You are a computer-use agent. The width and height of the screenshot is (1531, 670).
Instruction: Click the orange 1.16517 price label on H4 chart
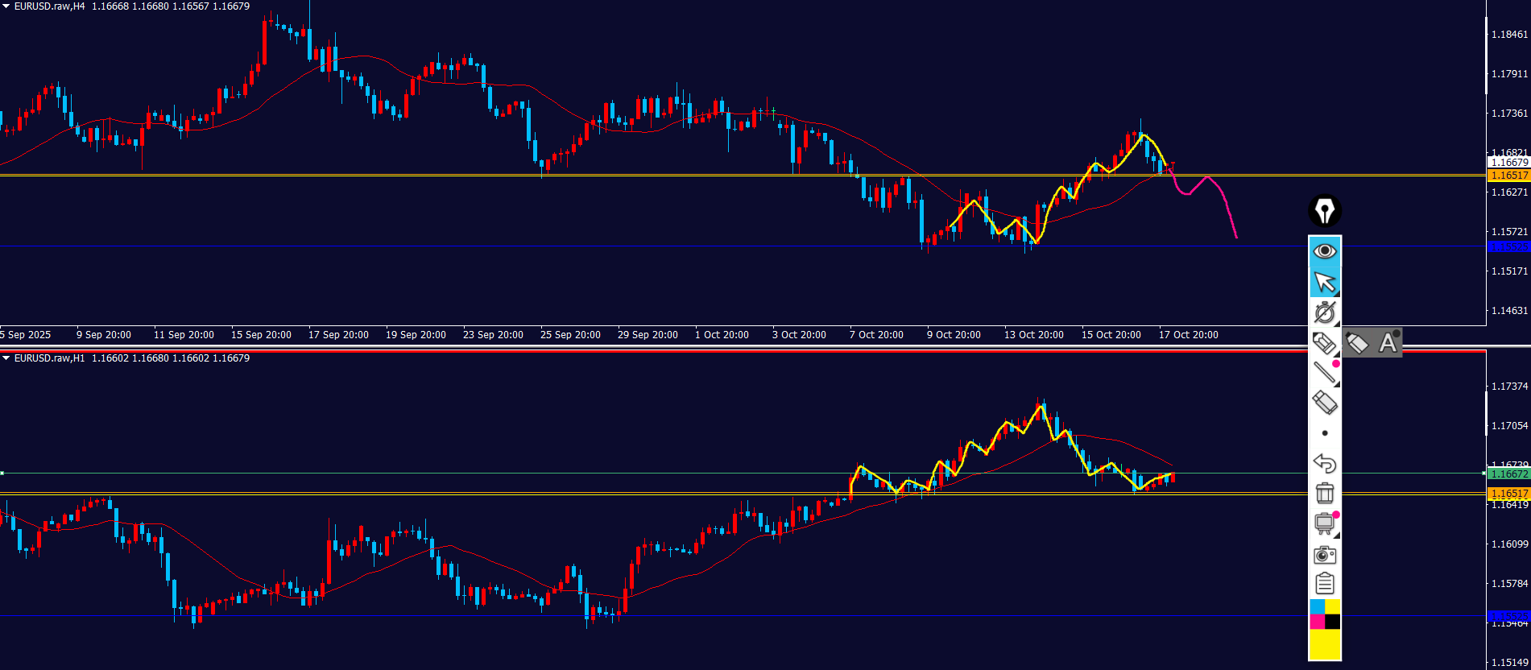click(1508, 176)
